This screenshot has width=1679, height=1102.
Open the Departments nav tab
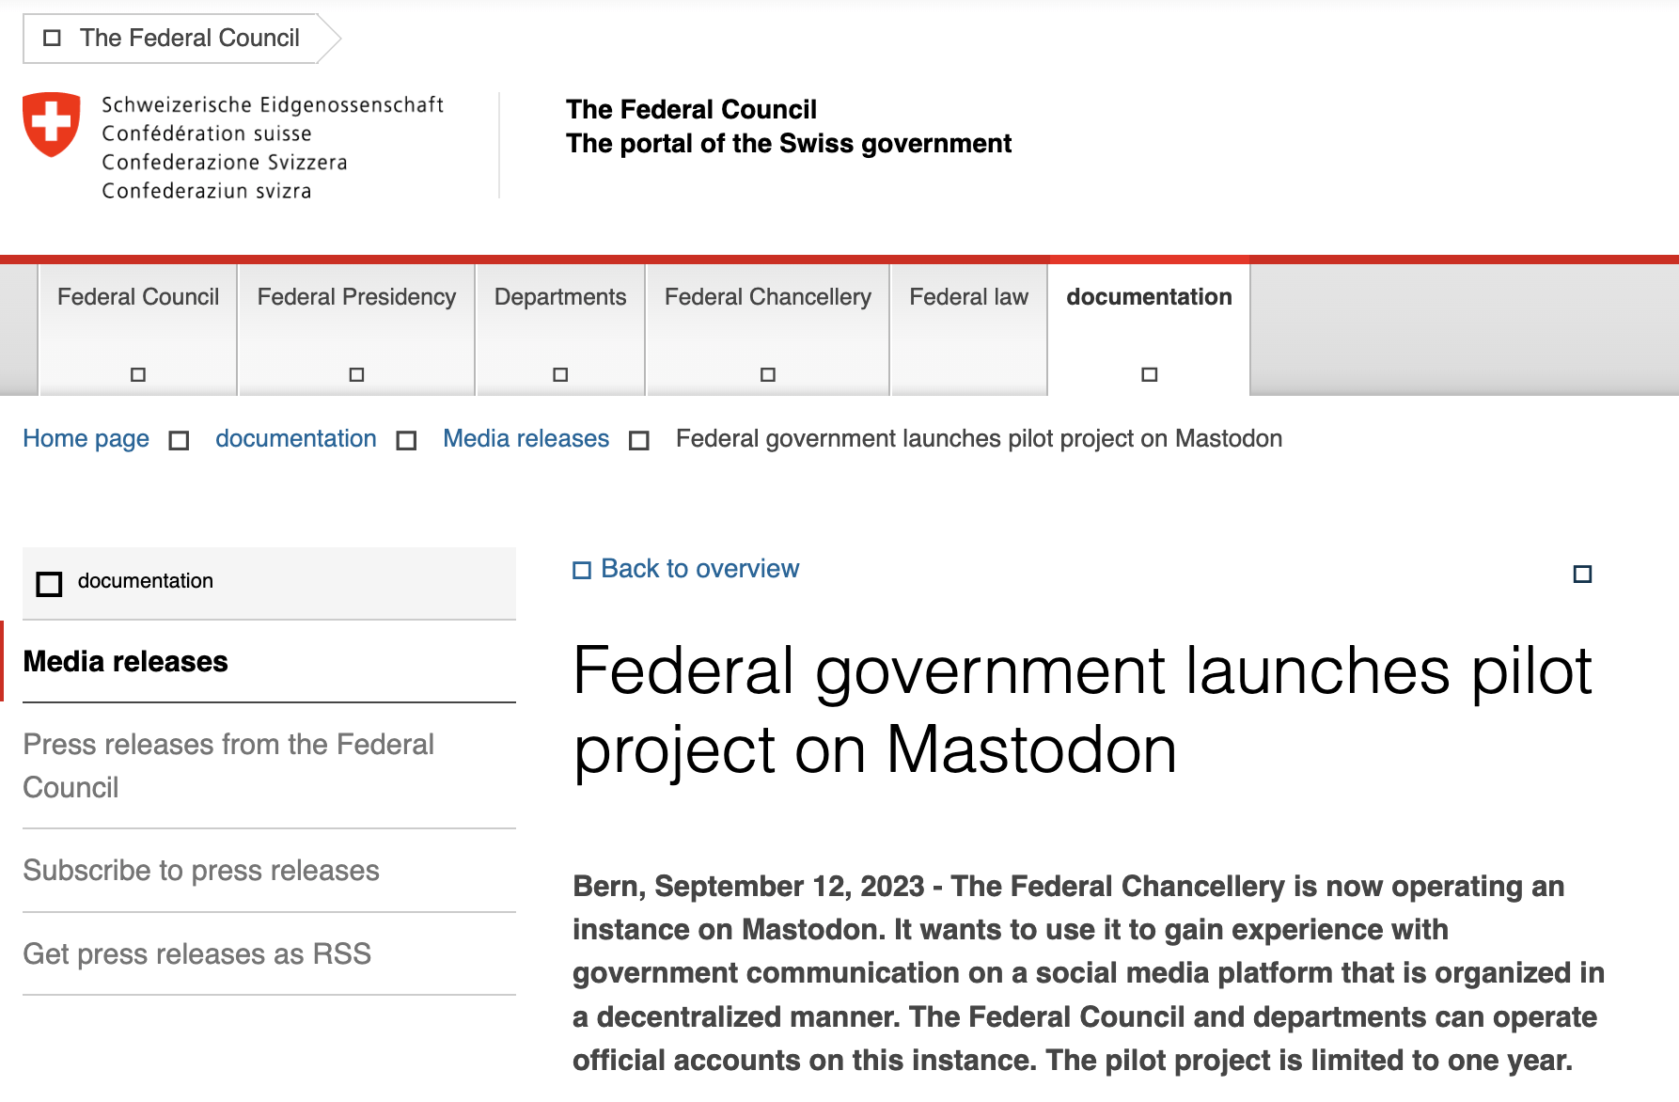560,329
